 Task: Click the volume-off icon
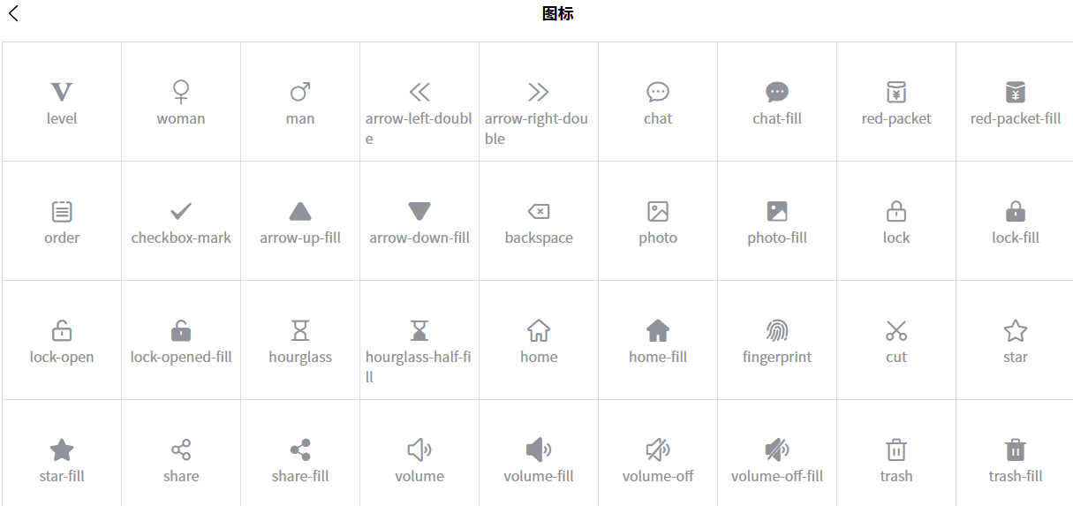coord(658,449)
